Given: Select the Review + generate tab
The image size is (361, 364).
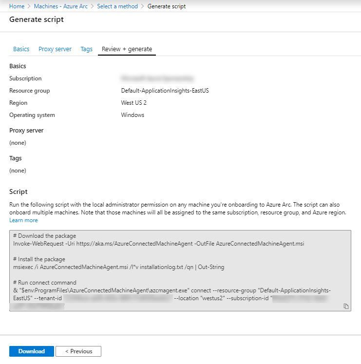Looking at the screenshot, I should click(x=127, y=49).
